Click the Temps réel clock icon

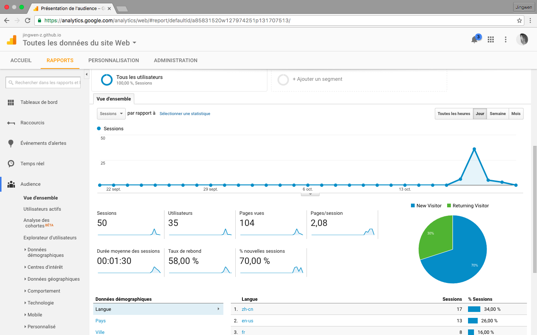tap(11, 164)
